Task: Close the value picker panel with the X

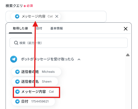Action: (x=126, y=29)
